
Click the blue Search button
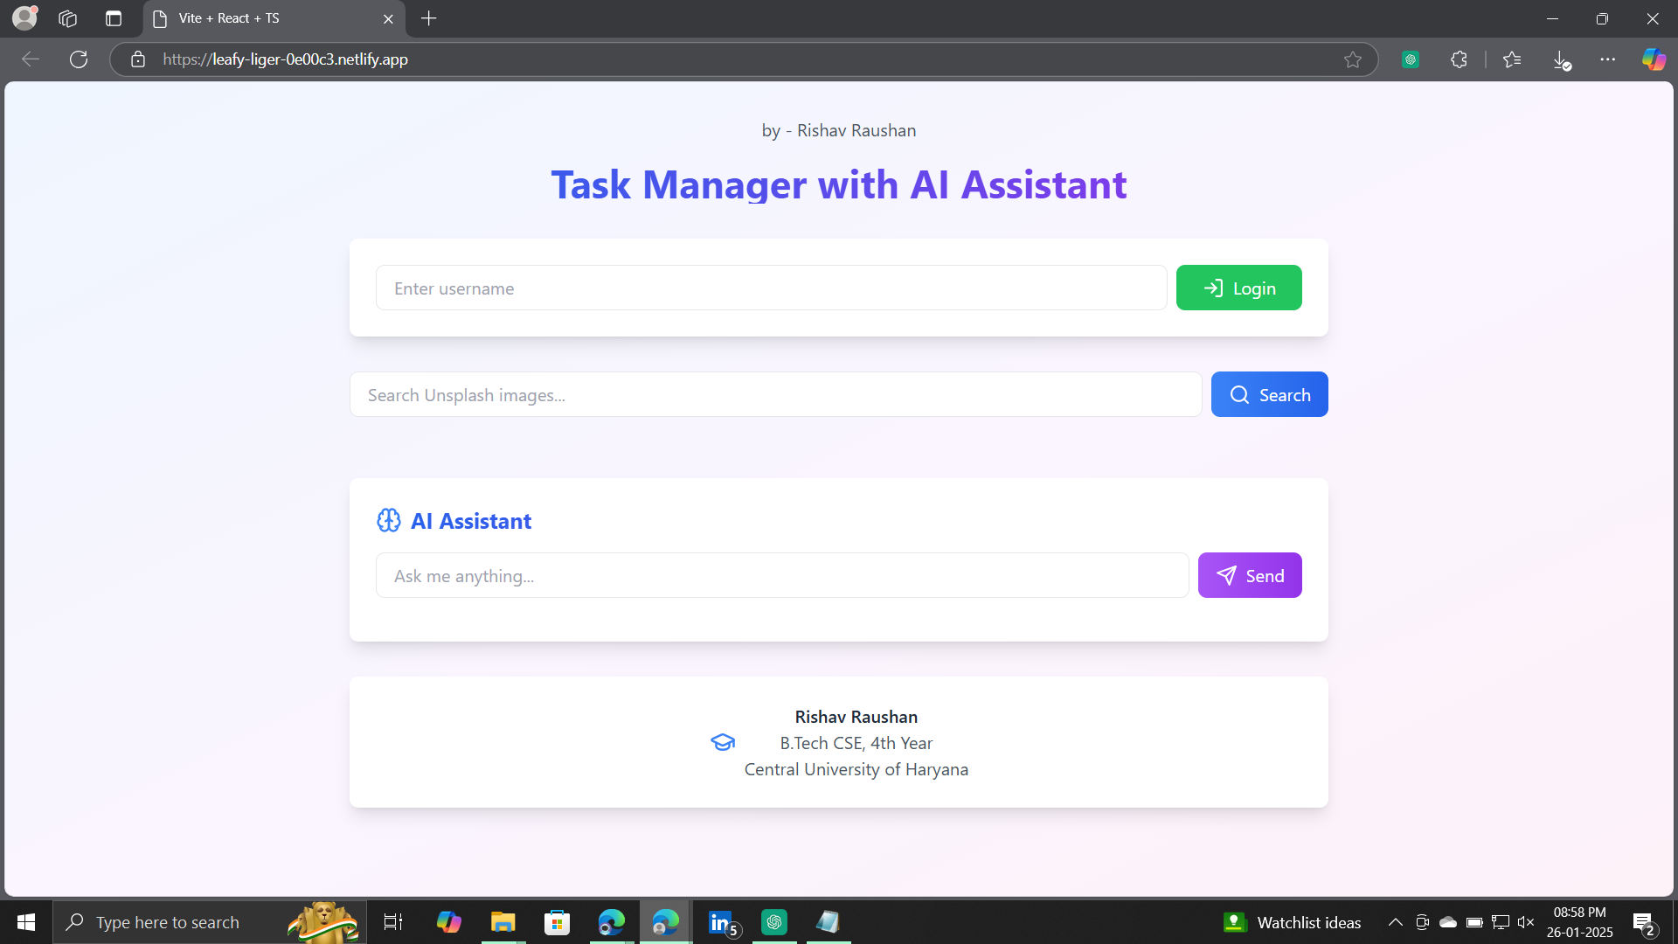coord(1269,394)
